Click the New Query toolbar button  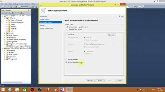click(23, 7)
